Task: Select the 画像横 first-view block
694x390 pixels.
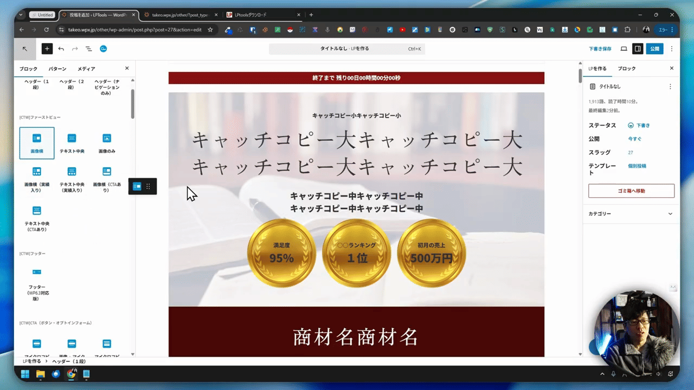Action: click(37, 142)
